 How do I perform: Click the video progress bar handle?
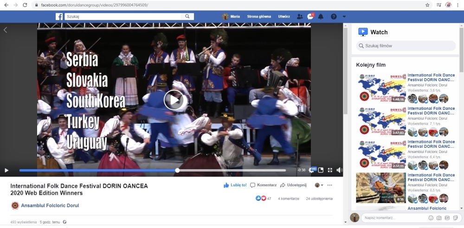click(x=177, y=170)
